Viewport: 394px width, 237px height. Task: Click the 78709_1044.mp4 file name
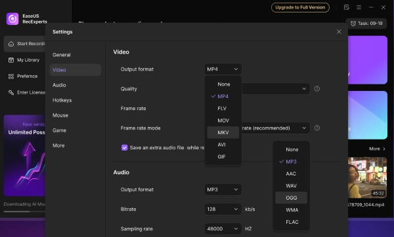point(366,205)
